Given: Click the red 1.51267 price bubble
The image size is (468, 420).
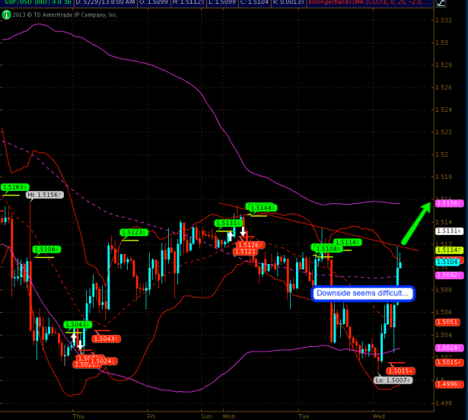Looking at the screenshot, I should pyautogui.click(x=250, y=245).
